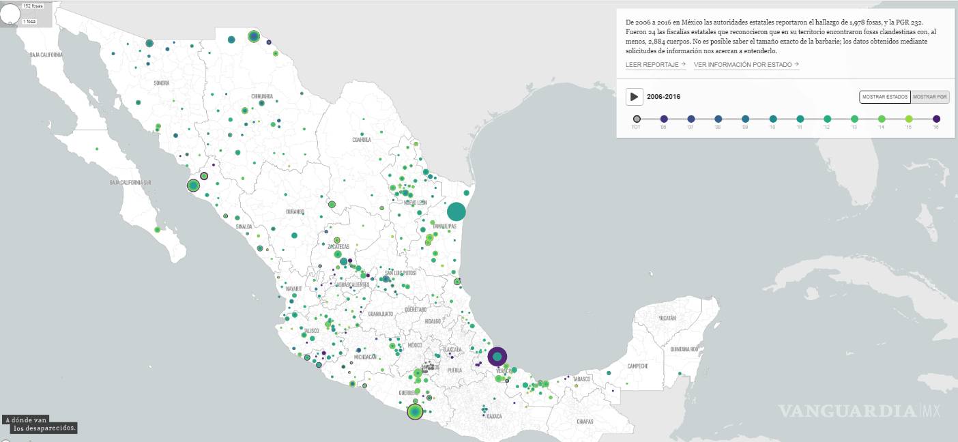The height and width of the screenshot is (442, 958).
Task: Jump to the '16 year dot
Action: point(936,119)
